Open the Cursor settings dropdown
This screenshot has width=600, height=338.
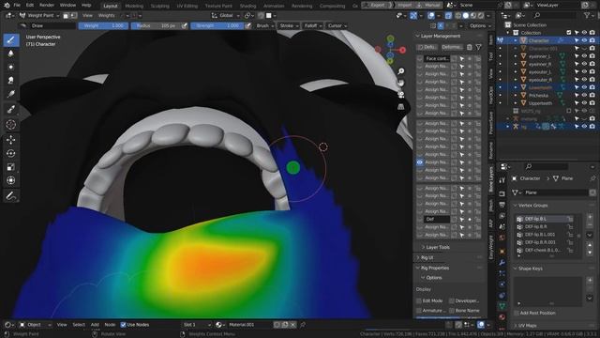point(337,25)
